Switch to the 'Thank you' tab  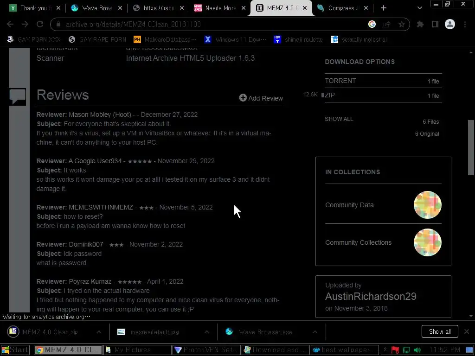(35, 8)
